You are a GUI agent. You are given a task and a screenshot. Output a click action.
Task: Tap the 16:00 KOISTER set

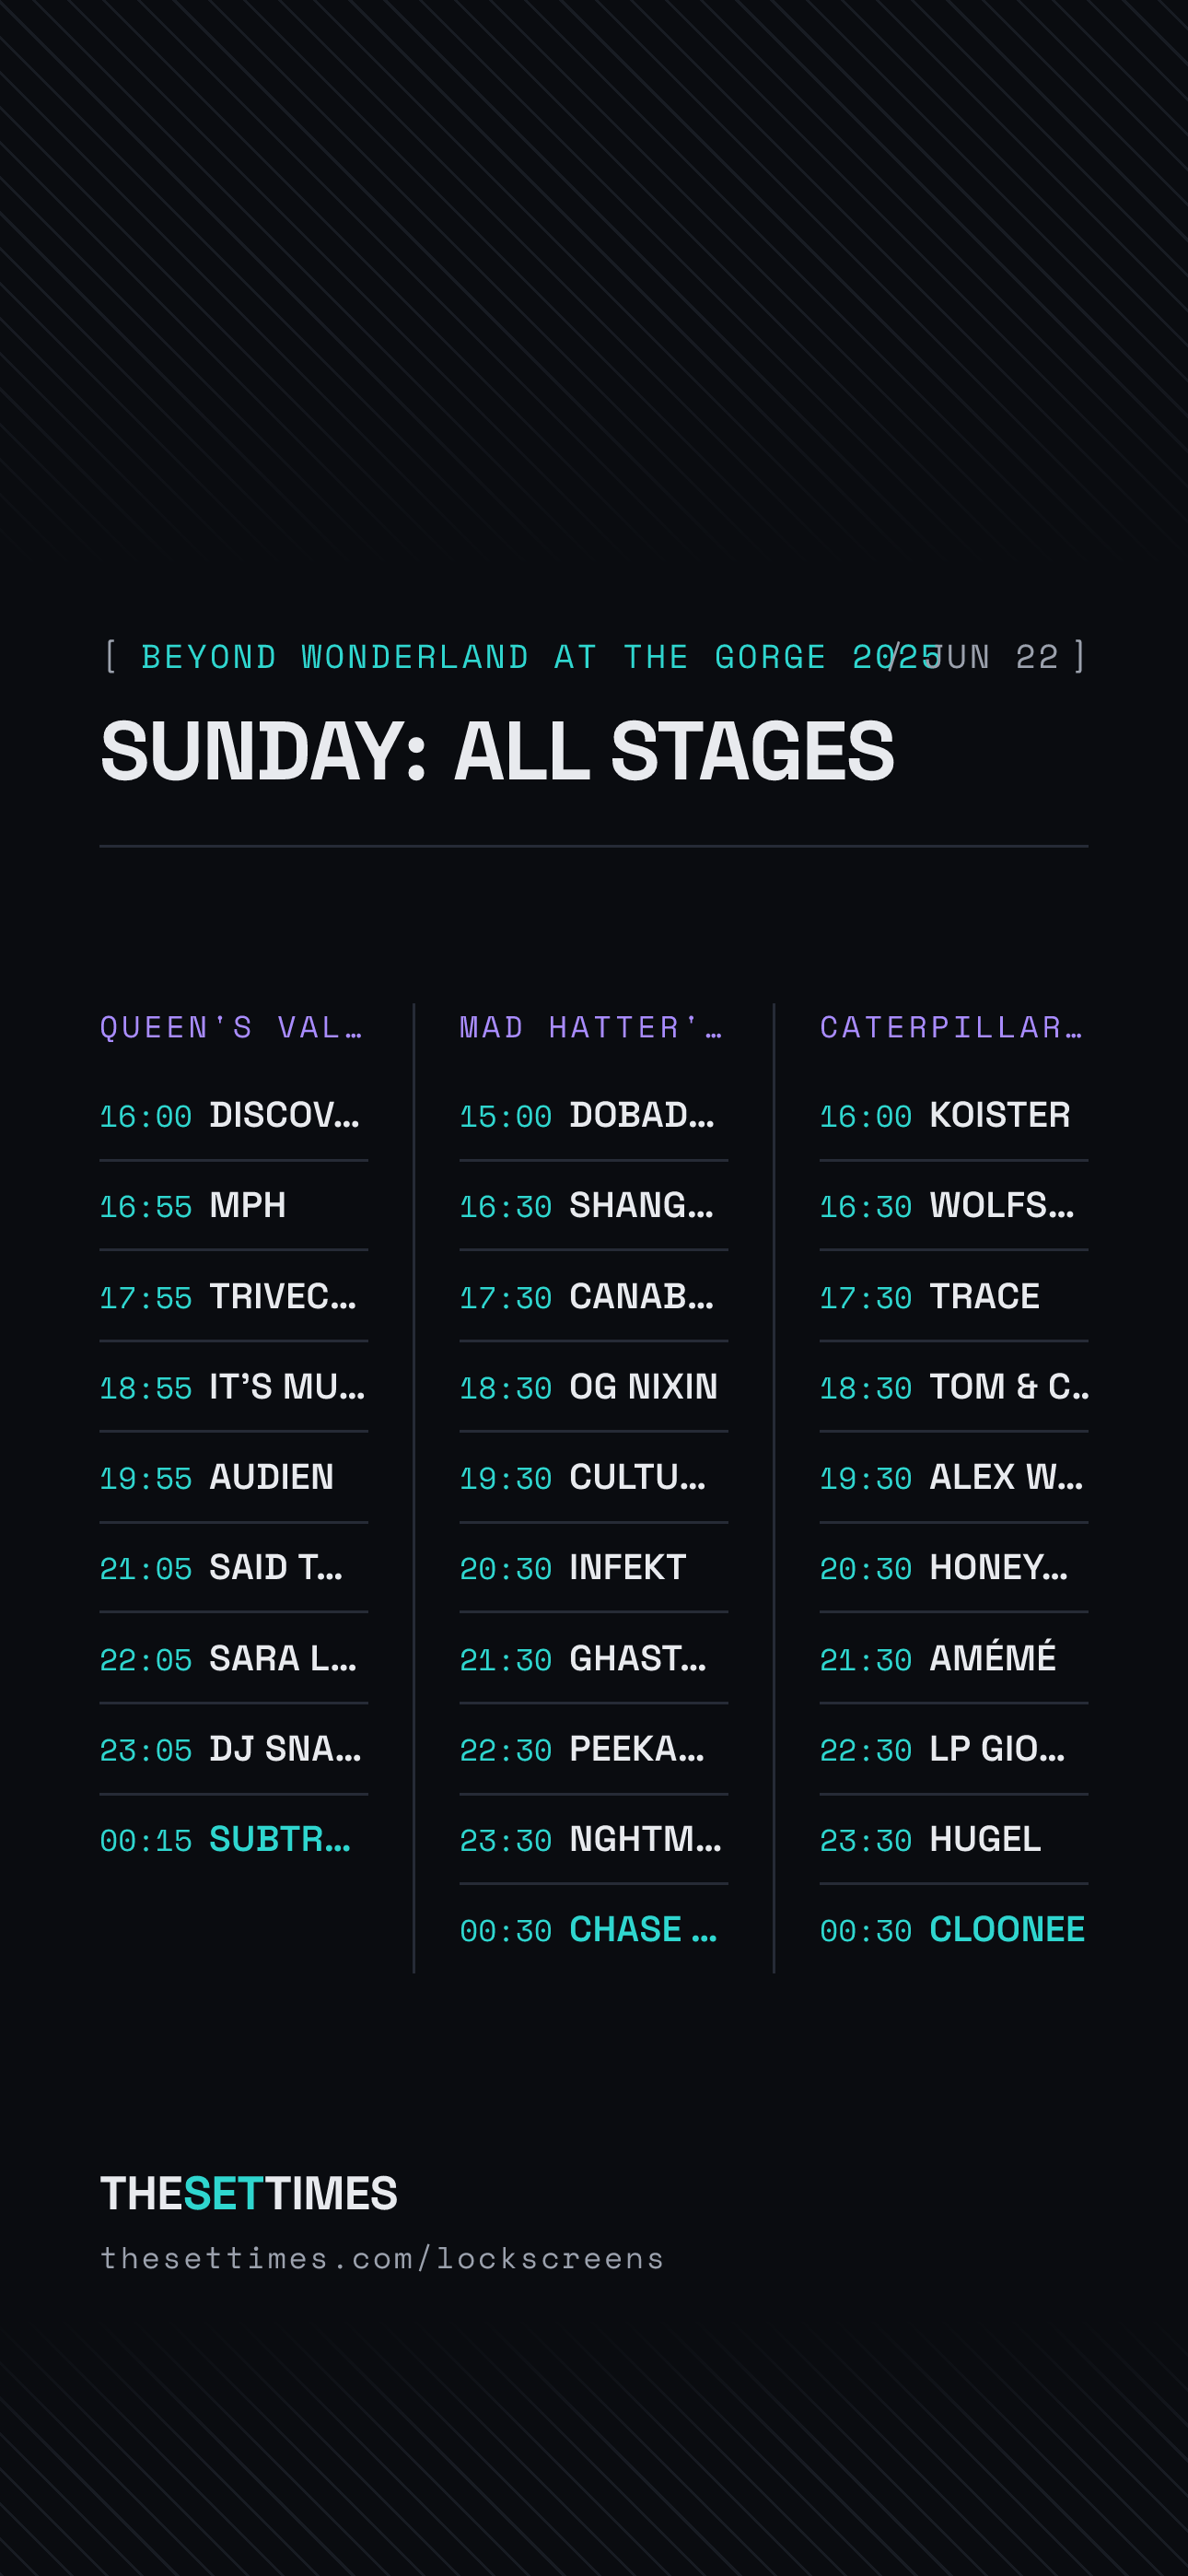click(x=954, y=1116)
